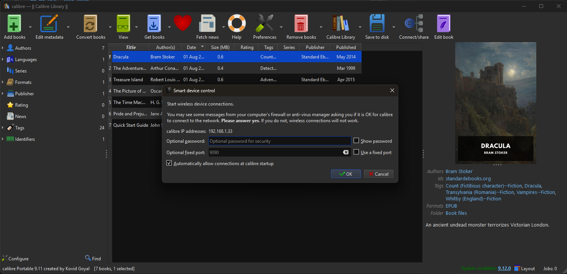Open the Save to disk dropdown arrow
567x274 pixels.
click(394, 27)
